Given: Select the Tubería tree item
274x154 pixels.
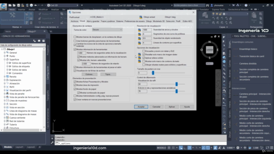Looking at the screenshot, I should click(13, 124).
